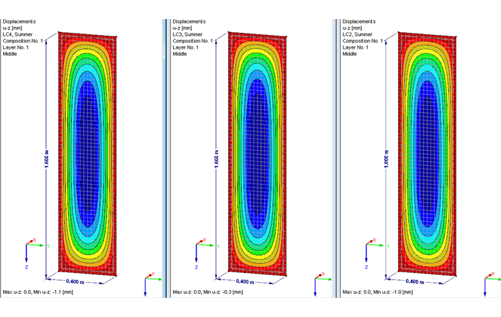Click the 'u-z [mm]' label in LC4 view
This screenshot has width=501, height=317.
coord(13,28)
